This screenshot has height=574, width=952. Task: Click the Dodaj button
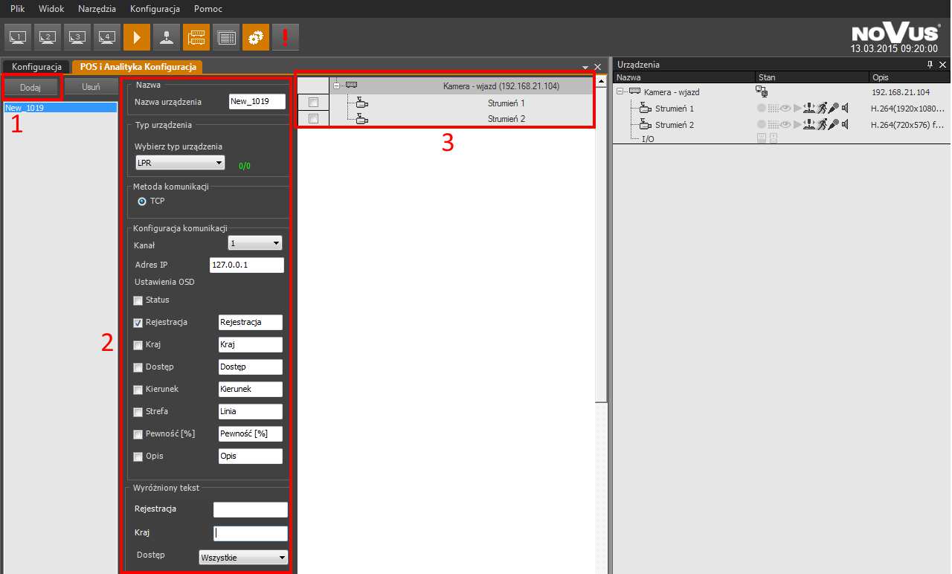tap(30, 87)
